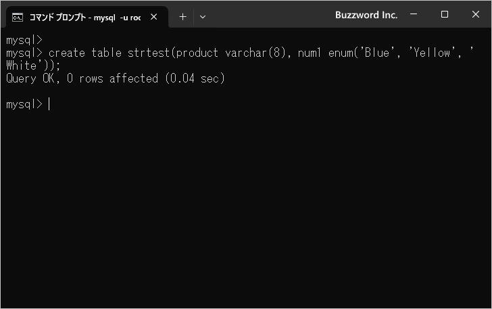The width and height of the screenshot is (492, 309).
Task: Close the terminal window with the X
Action: (x=476, y=14)
